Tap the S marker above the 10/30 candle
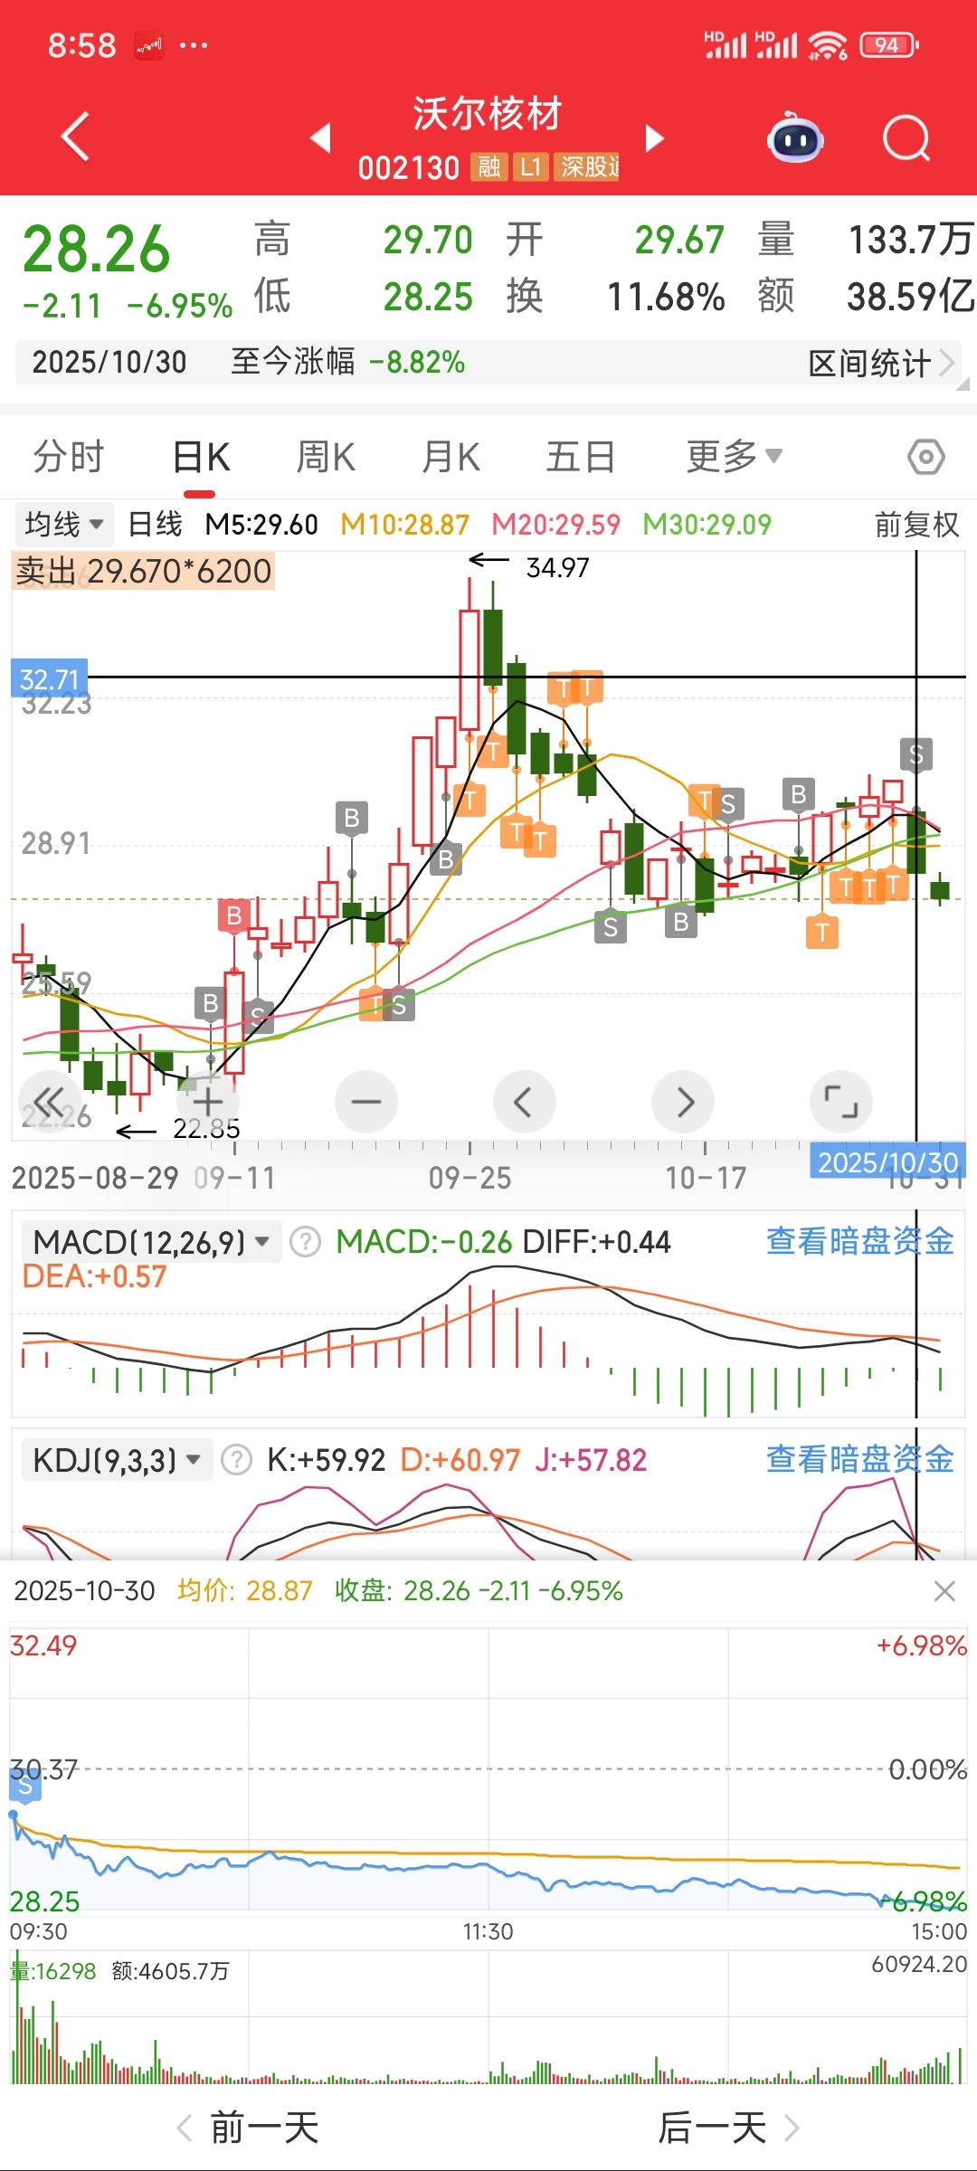 coord(916,754)
